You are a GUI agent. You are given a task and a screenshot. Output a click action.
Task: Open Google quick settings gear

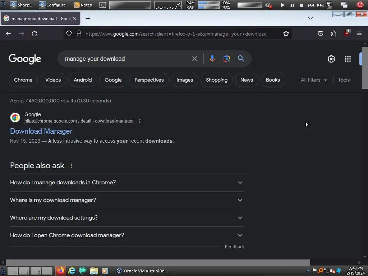point(331,59)
